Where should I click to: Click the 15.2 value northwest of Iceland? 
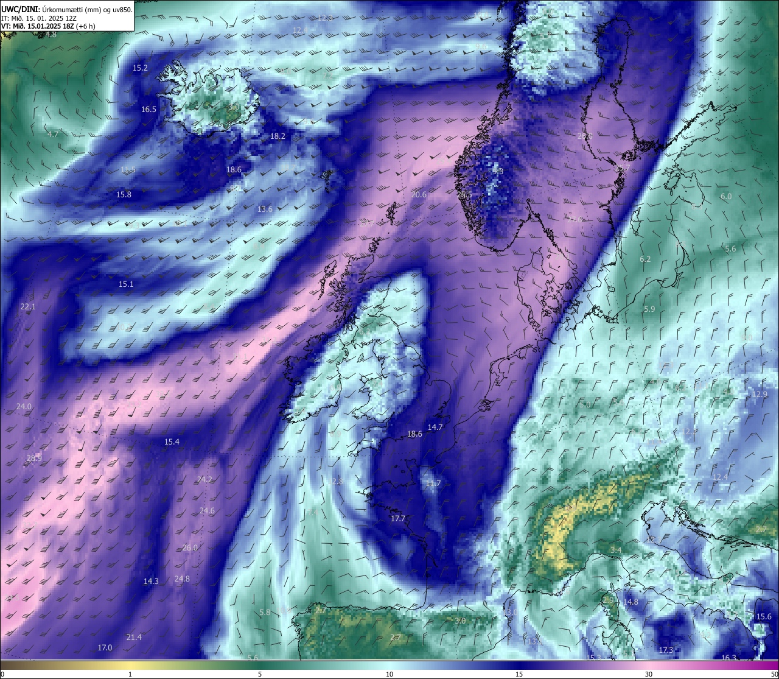pos(141,68)
